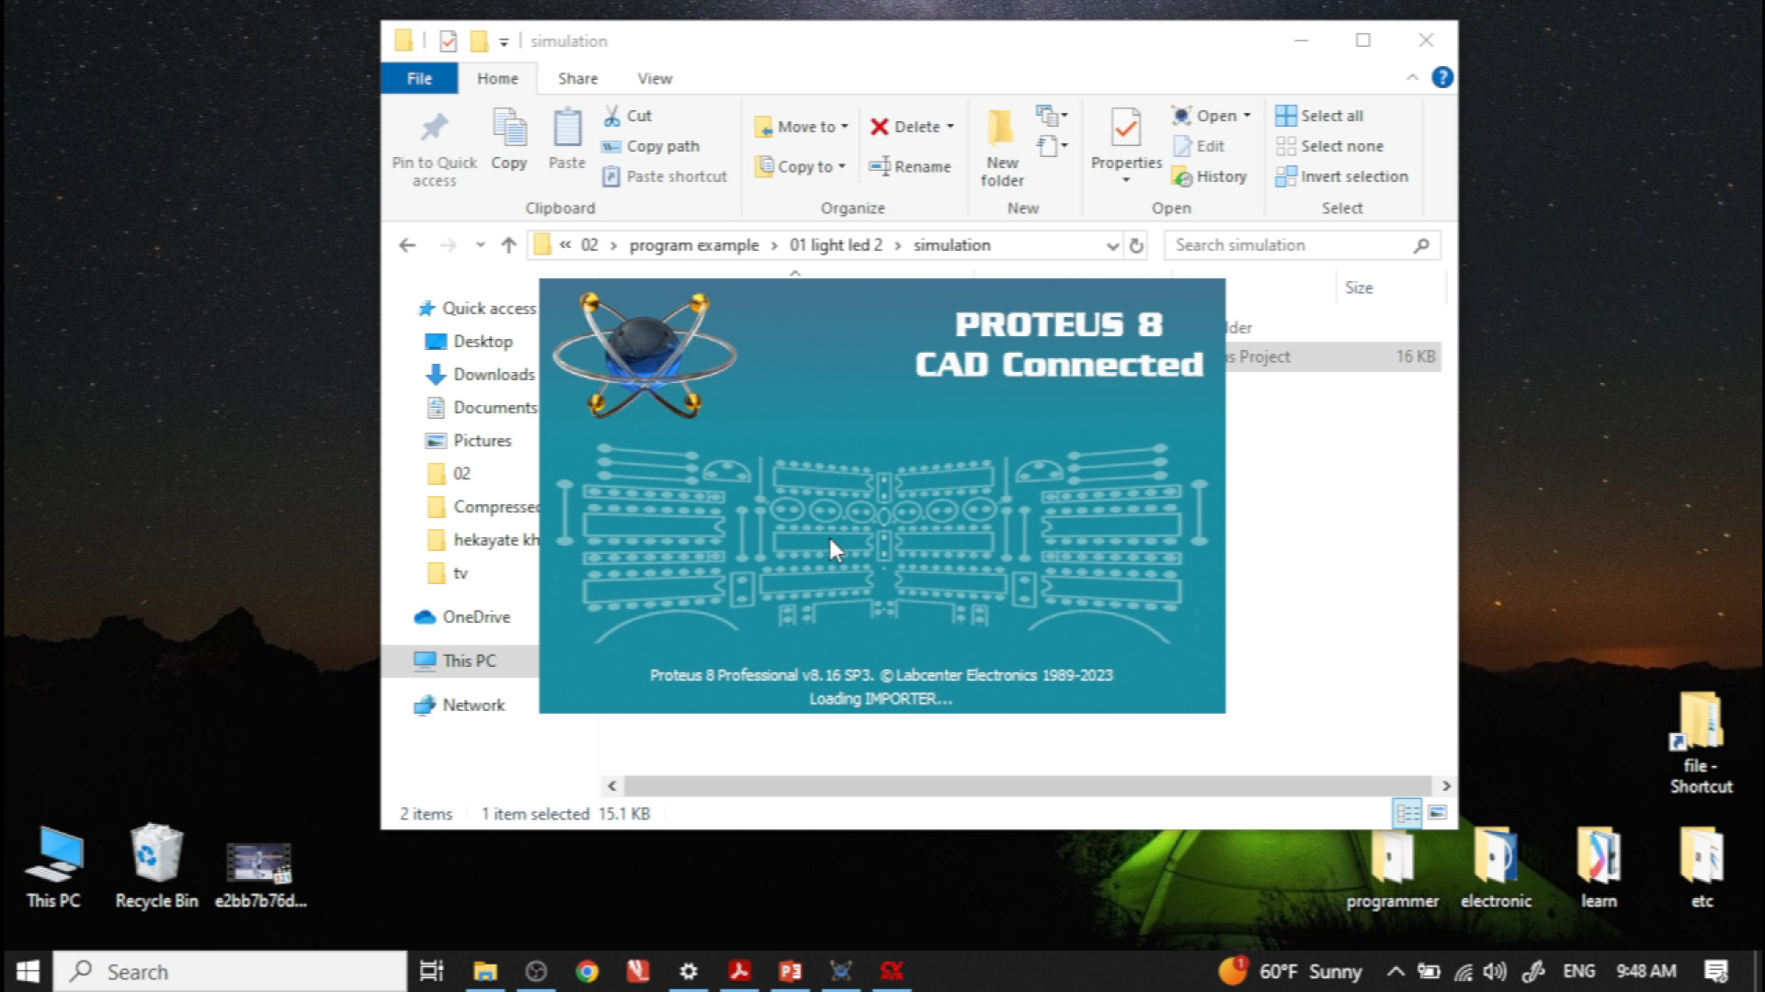
Task: Open the recent locations dropdown arrow
Action: (480, 245)
